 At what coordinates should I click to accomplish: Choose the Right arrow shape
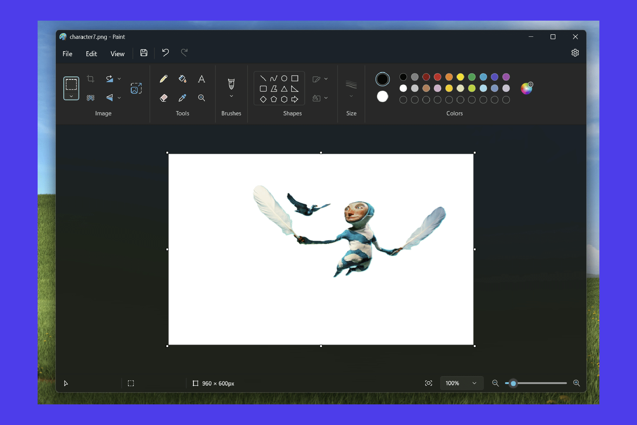295,99
